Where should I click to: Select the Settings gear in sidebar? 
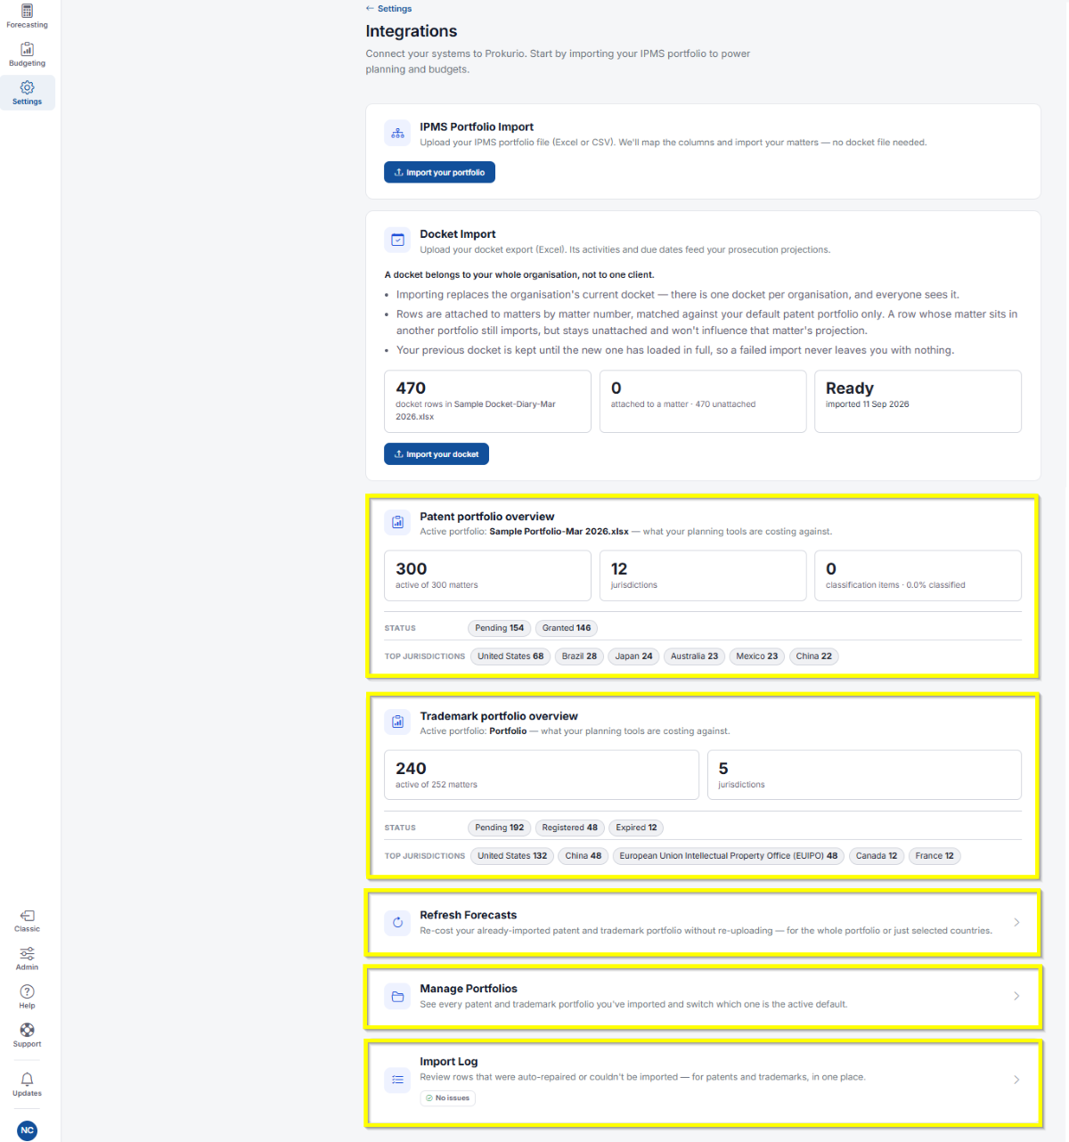click(x=27, y=93)
